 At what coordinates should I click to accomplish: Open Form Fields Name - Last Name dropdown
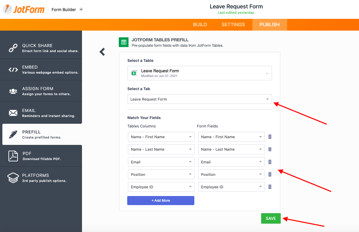click(x=231, y=149)
